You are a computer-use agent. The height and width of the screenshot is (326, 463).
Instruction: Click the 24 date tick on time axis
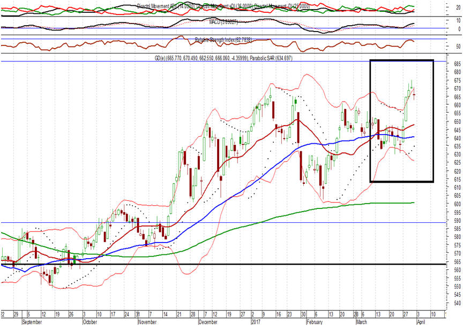point(126,314)
